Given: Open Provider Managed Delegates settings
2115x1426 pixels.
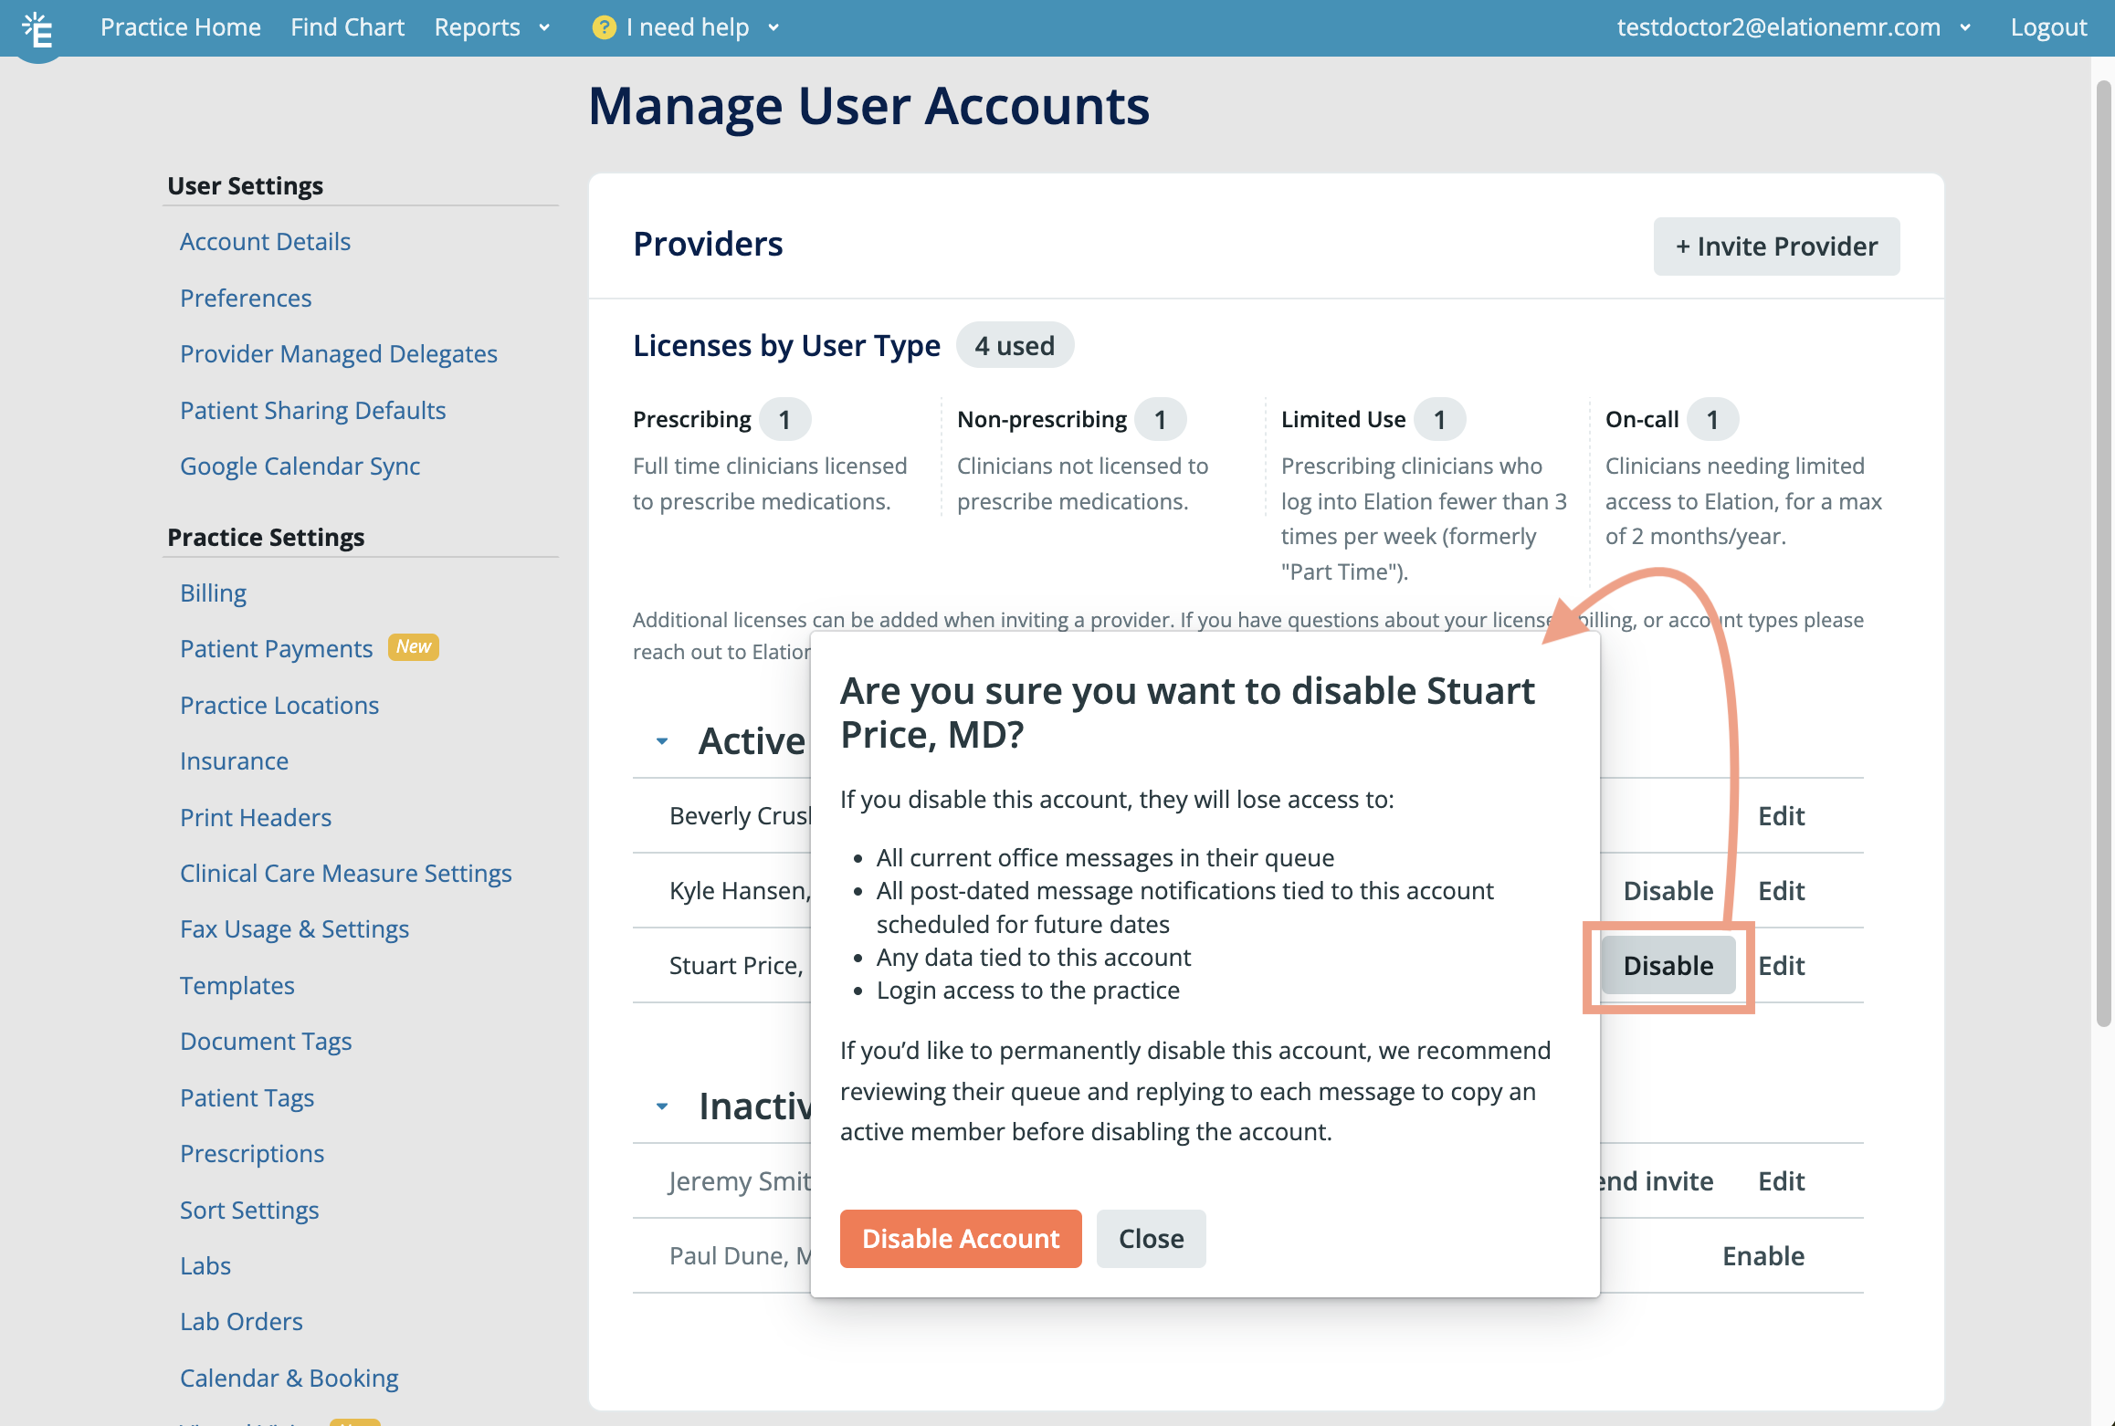Looking at the screenshot, I should [x=338, y=354].
